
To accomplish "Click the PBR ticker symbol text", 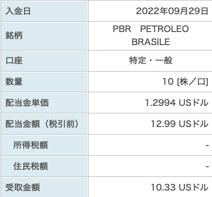I will pyautogui.click(x=122, y=29).
